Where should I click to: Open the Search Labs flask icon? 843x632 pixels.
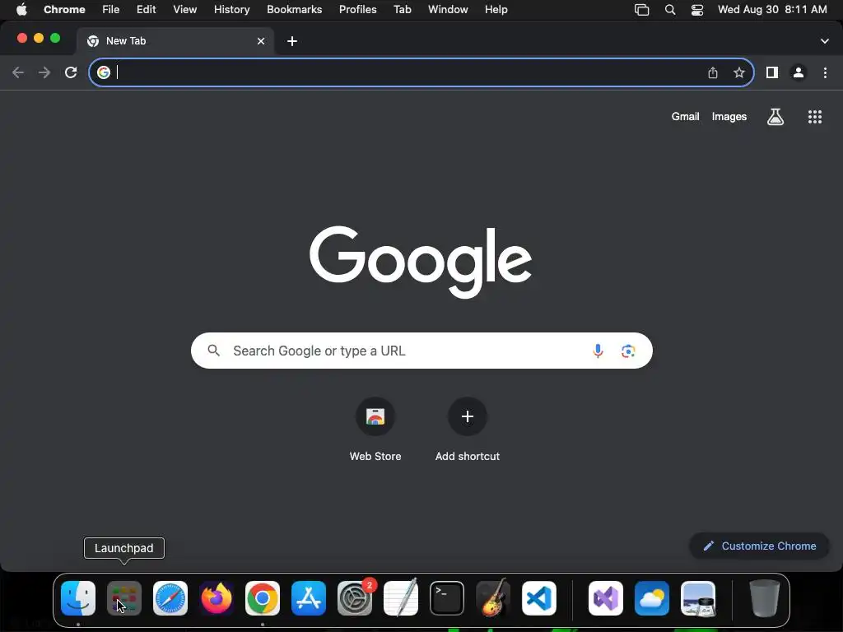[x=775, y=117]
